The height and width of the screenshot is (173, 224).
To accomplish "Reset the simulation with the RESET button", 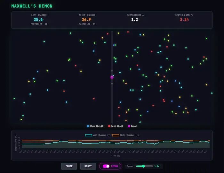I will tap(88, 166).
